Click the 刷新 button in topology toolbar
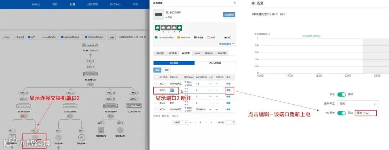Screen dimensions: 389x150 pos(112,37)
